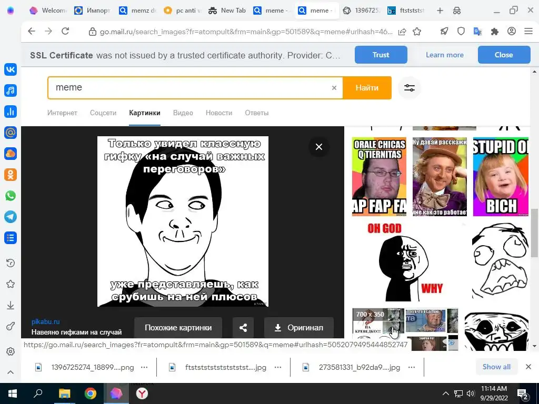Screen dimensions: 539x404
Task: Share the previewed image
Action: [243, 327]
